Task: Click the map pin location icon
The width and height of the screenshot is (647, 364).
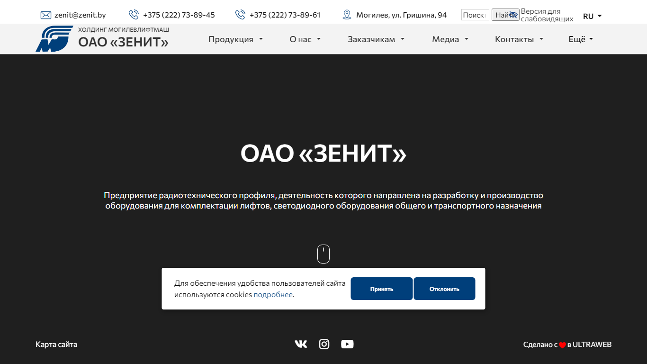Action: click(x=347, y=15)
